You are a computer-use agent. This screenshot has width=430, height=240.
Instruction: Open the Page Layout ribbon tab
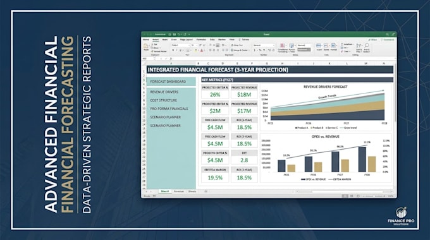click(x=187, y=39)
